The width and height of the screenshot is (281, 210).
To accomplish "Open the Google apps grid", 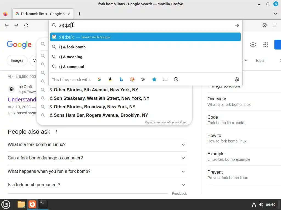I will point(266,45).
